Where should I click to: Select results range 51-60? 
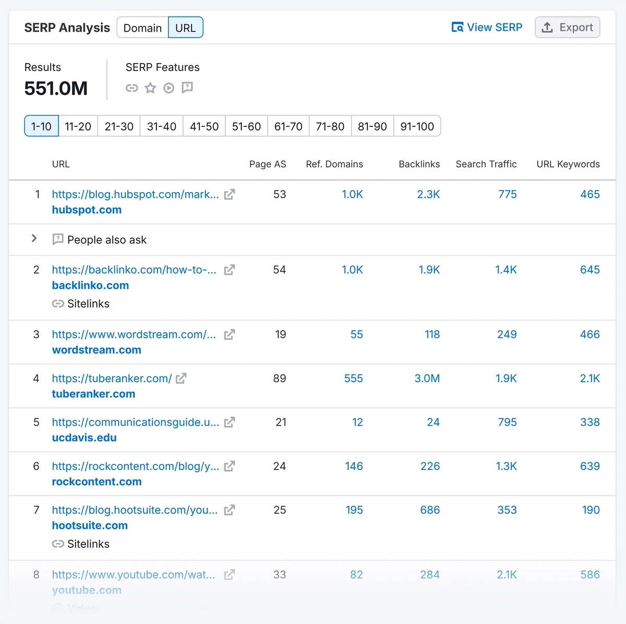pos(246,126)
